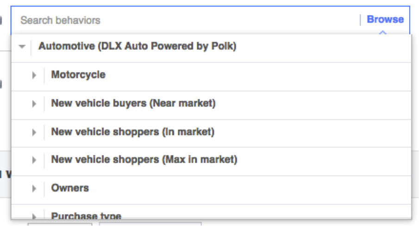Image resolution: width=419 pixels, height=226 pixels.
Task: Choose the New vehicle shoppers (In market) label
Action: (x=132, y=132)
